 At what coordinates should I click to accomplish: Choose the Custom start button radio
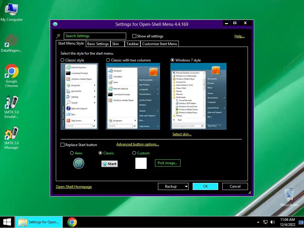coord(134,153)
